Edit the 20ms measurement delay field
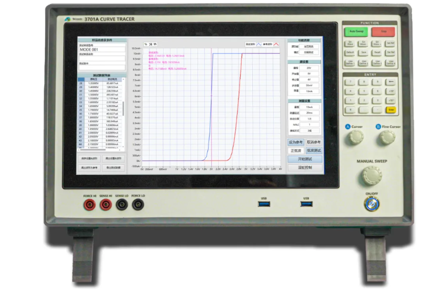 point(309,113)
